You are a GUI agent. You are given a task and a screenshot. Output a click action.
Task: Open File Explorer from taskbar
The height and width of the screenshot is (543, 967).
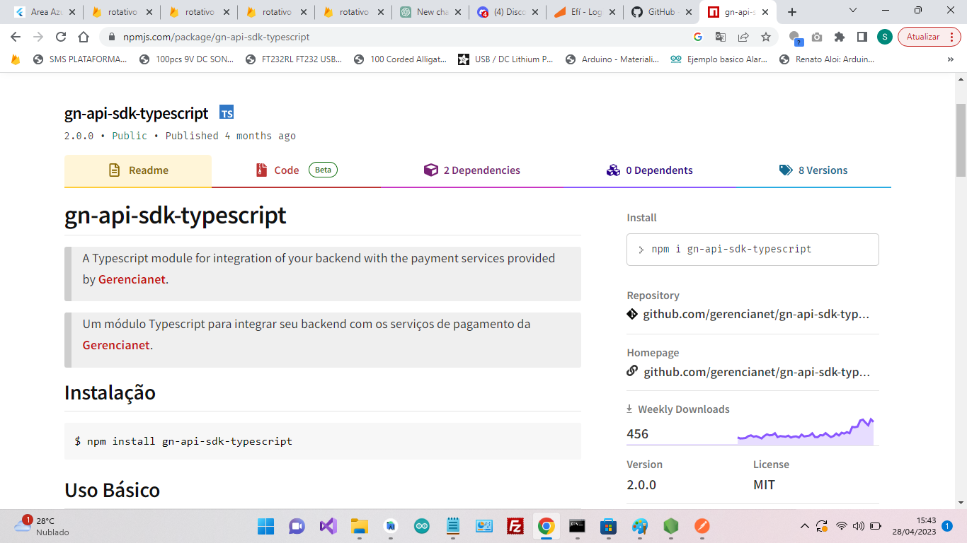coord(360,526)
